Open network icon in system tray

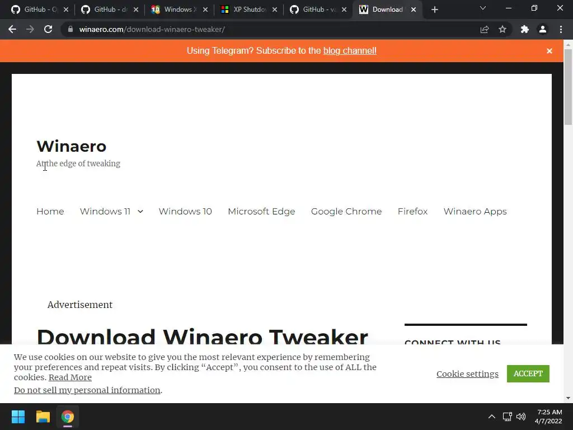507,417
